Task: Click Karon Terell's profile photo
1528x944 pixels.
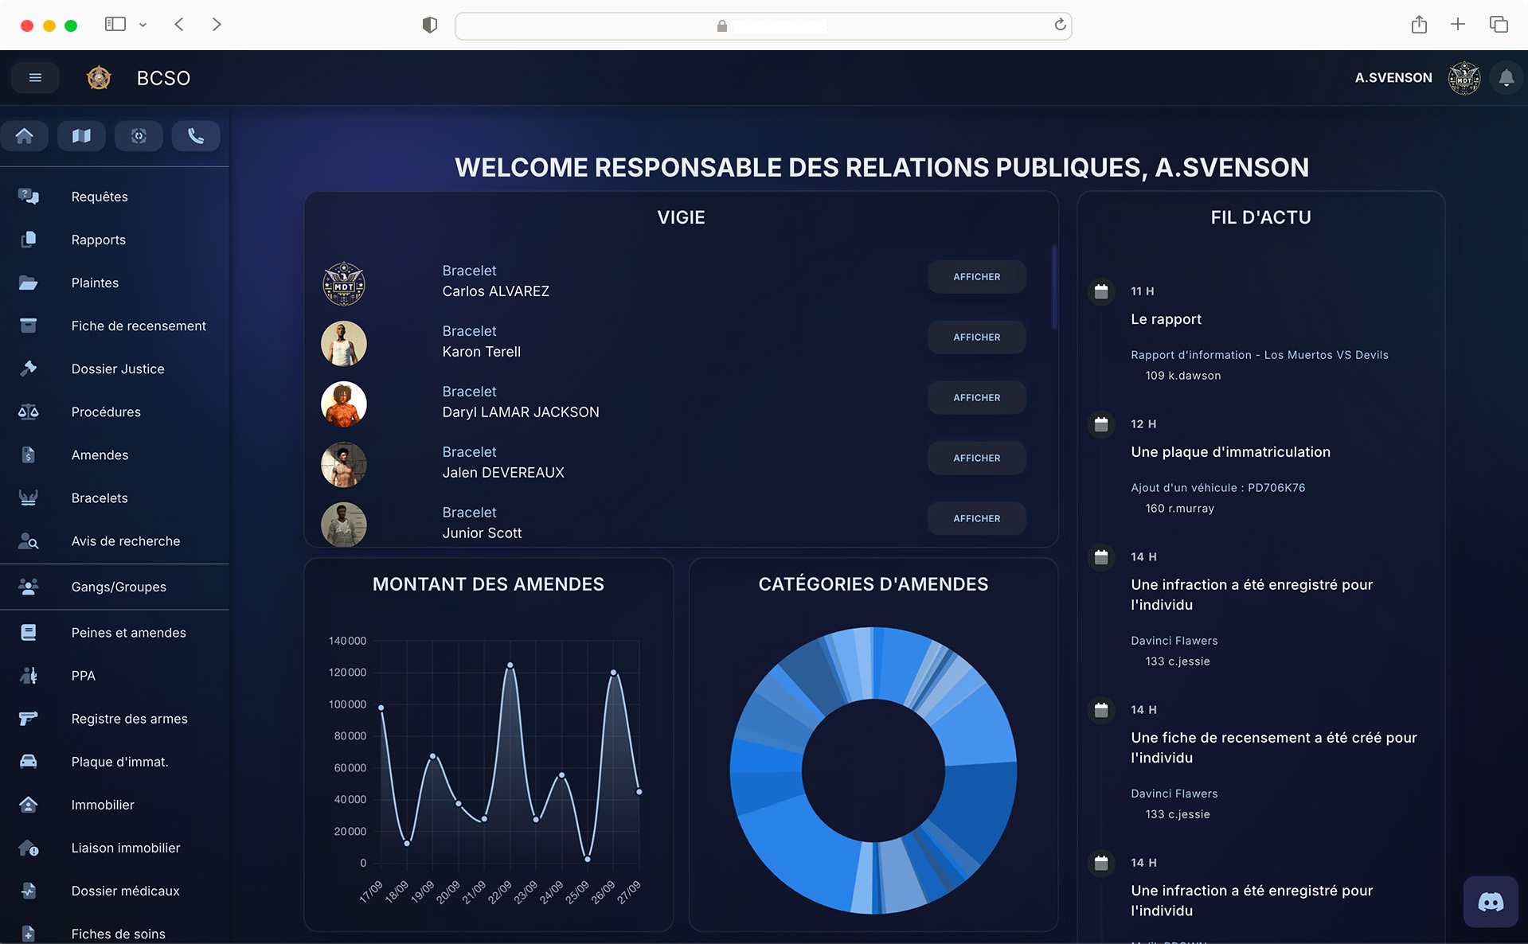Action: (x=344, y=344)
